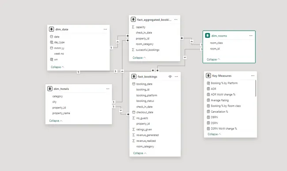Collapse the fact_aggregated_bookings table
Viewport: 287px width, 171px height.
pyautogui.click(x=139, y=58)
